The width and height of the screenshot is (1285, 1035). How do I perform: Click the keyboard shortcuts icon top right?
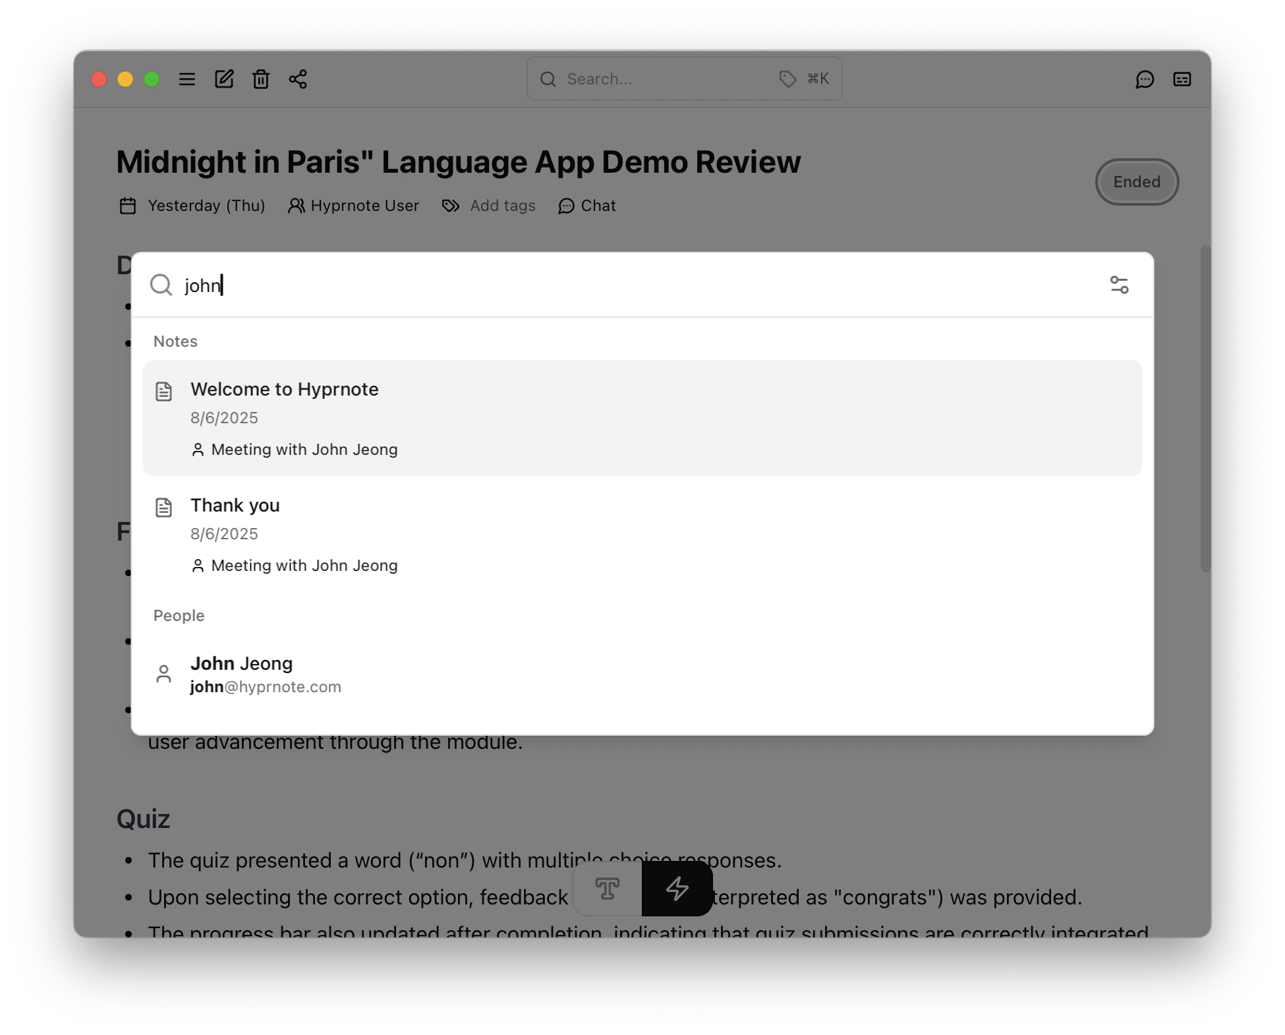point(1182,79)
